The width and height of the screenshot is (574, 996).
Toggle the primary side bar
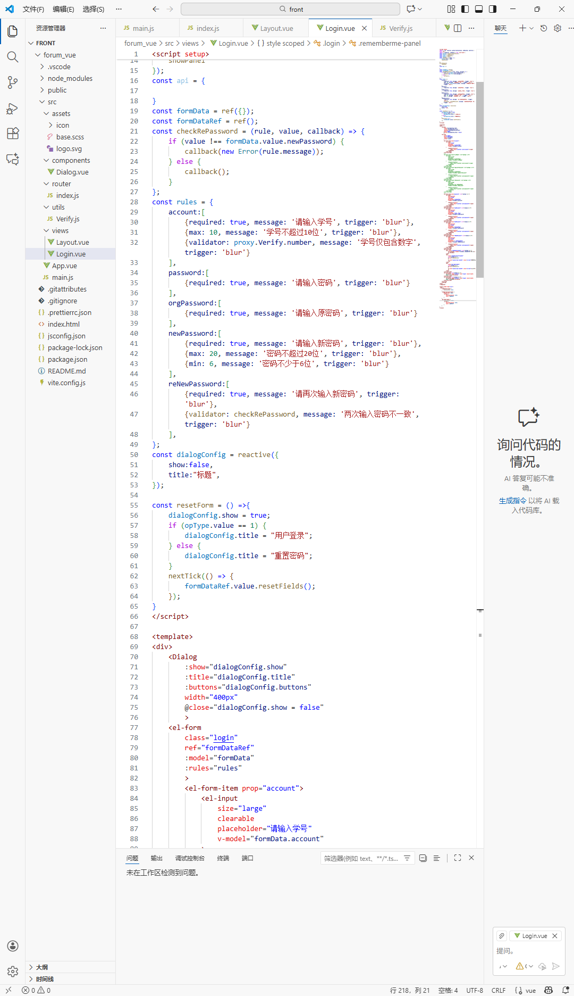point(465,9)
